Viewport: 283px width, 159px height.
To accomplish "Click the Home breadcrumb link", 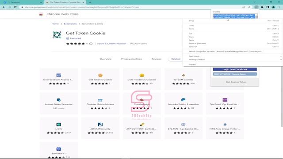I will (55, 24).
